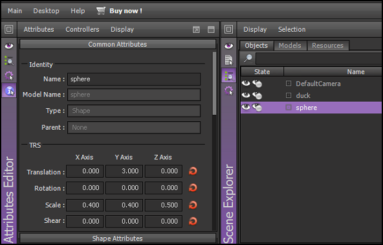Viewport: 383px width, 245px height.
Task: Select DefaultCamera in the object list
Action: [318, 84]
